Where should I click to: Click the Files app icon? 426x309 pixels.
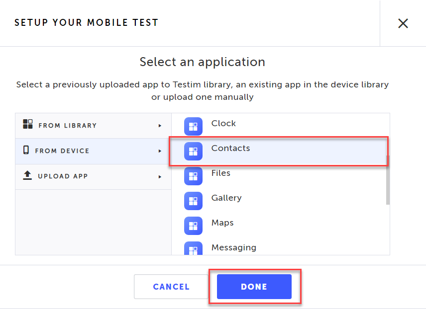(x=193, y=176)
